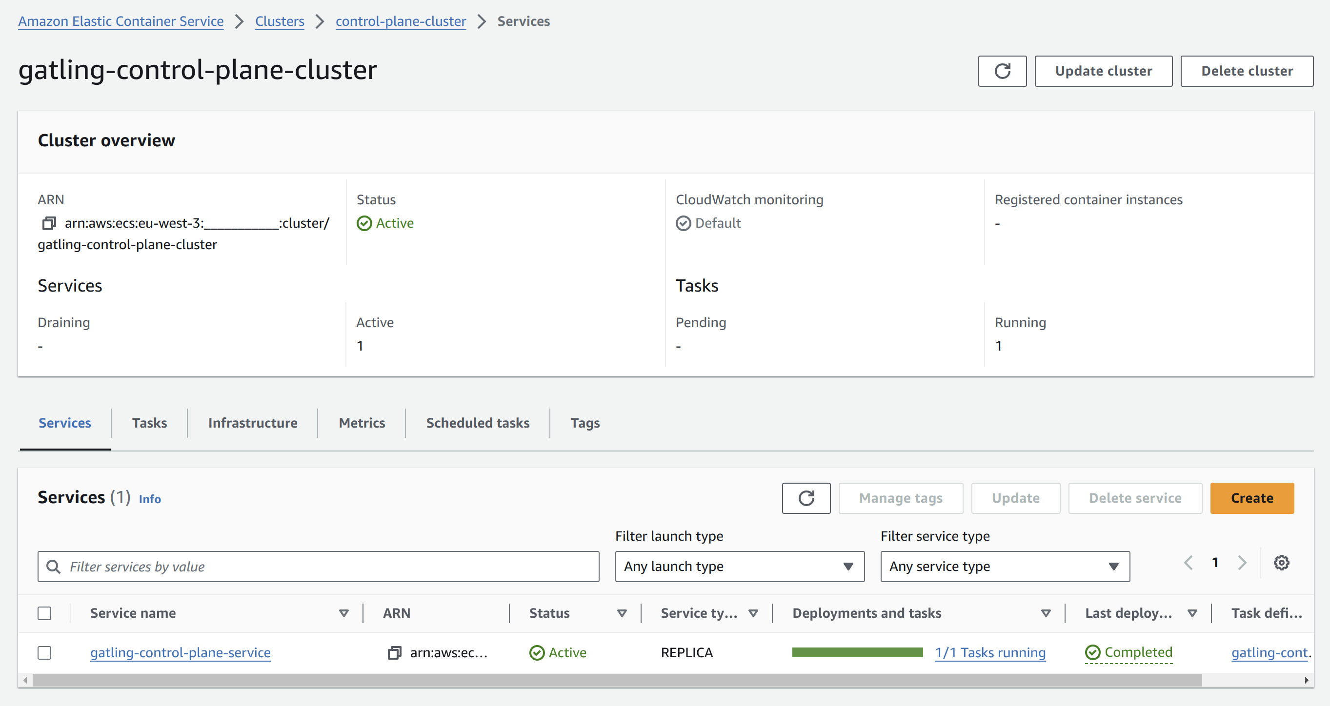The image size is (1330, 706).
Task: Go to the Clusters breadcrumb link
Action: tap(280, 21)
